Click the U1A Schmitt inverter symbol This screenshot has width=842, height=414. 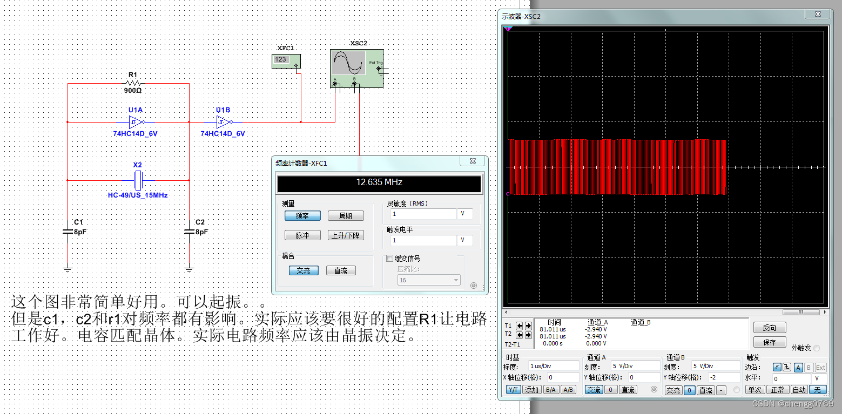136,122
